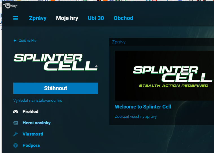Open the Ubi 30 tab
Image resolution: width=214 pixels, height=153 pixels.
click(x=96, y=18)
